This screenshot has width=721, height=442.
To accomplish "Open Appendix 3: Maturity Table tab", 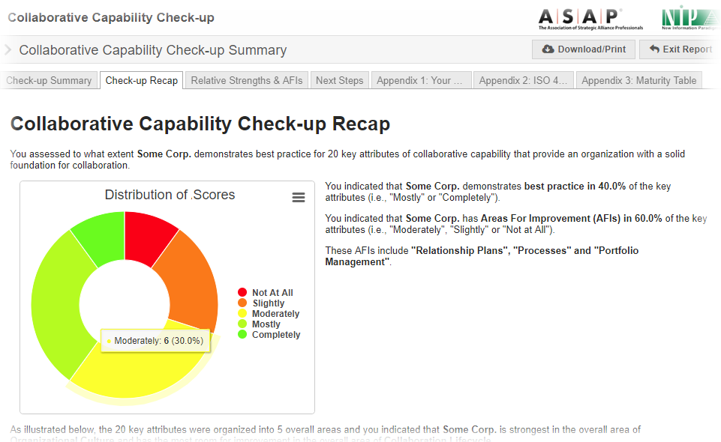I will click(x=639, y=80).
